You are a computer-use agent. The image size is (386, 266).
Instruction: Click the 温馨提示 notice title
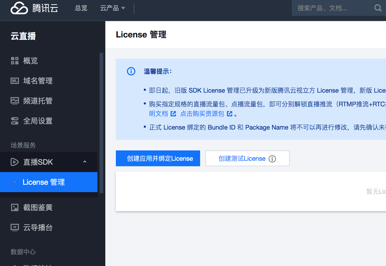(x=158, y=71)
